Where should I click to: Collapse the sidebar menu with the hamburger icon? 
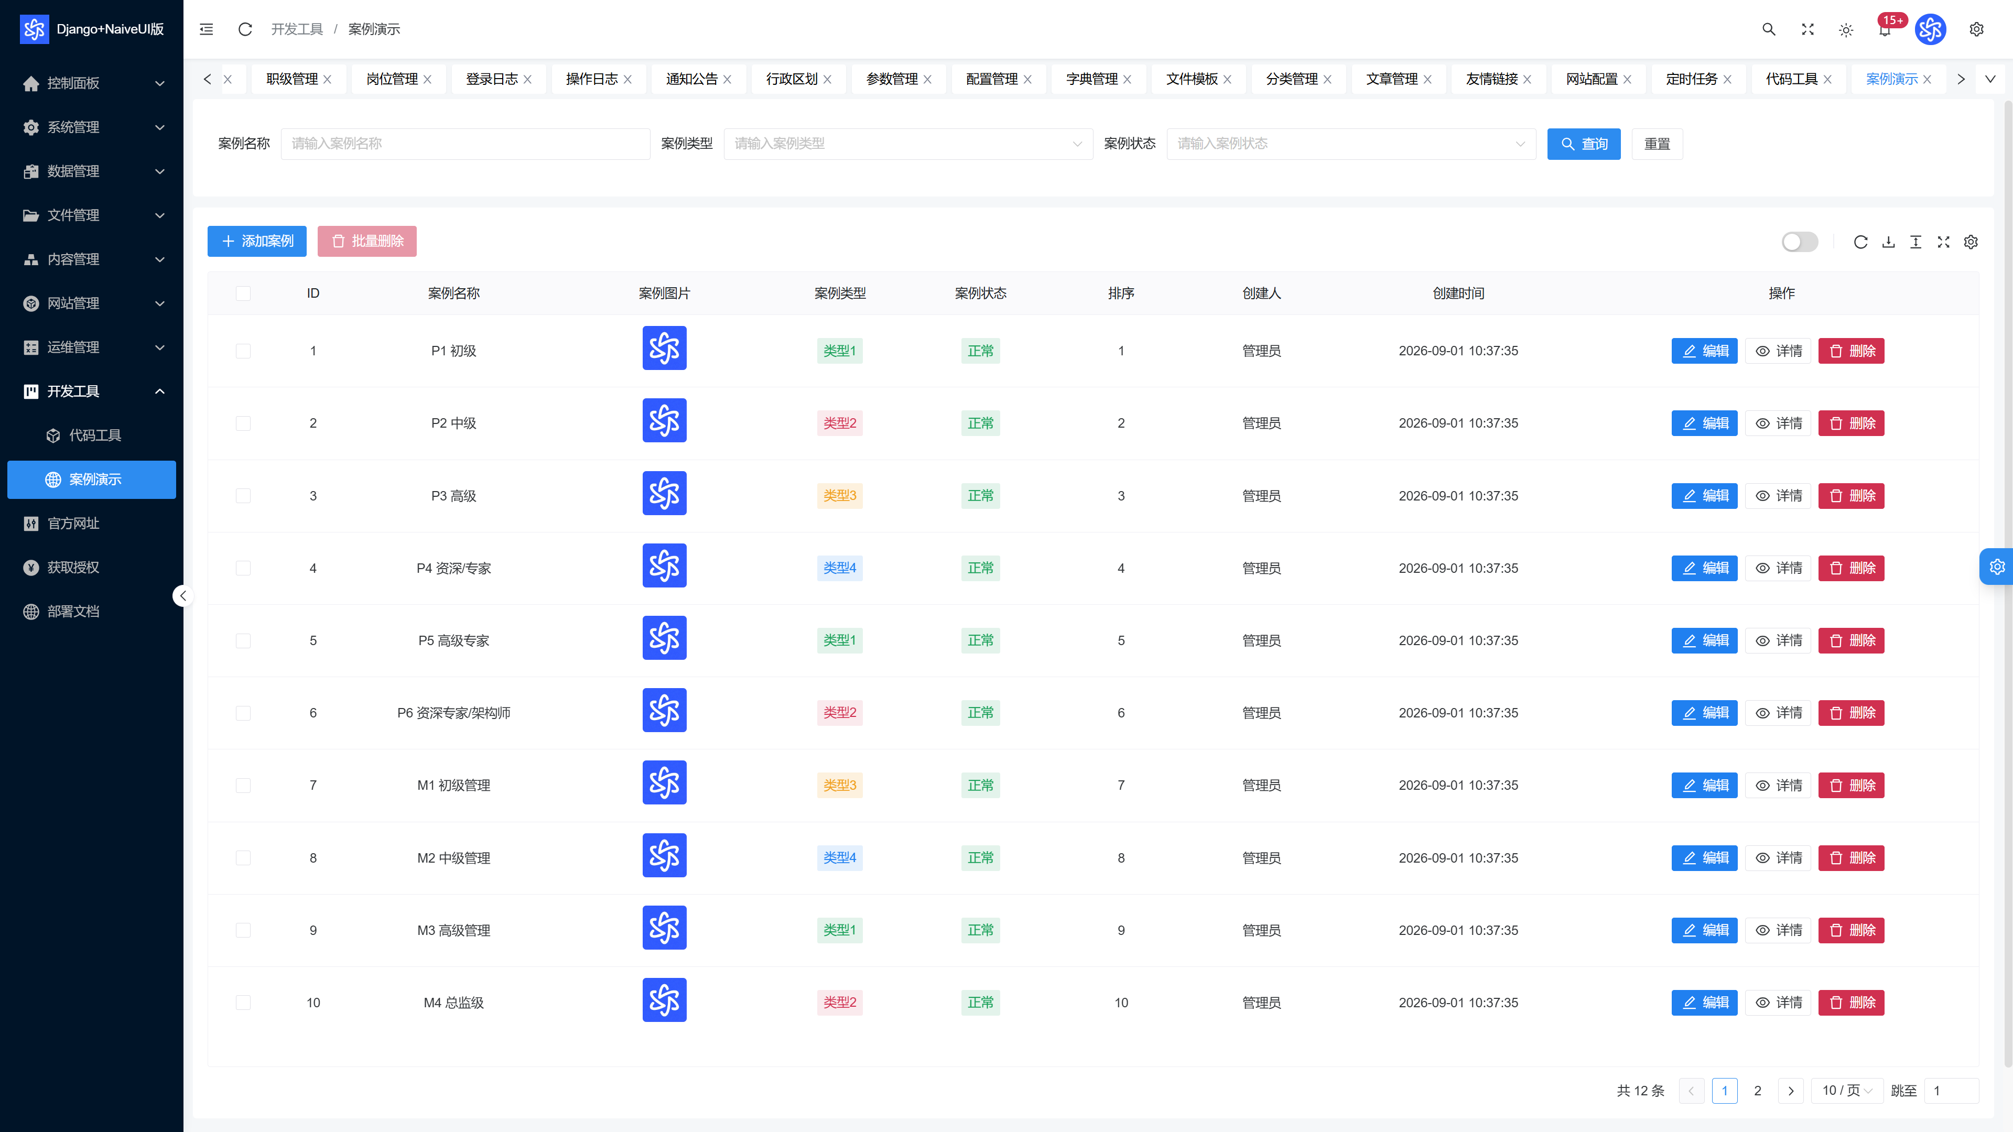207,29
